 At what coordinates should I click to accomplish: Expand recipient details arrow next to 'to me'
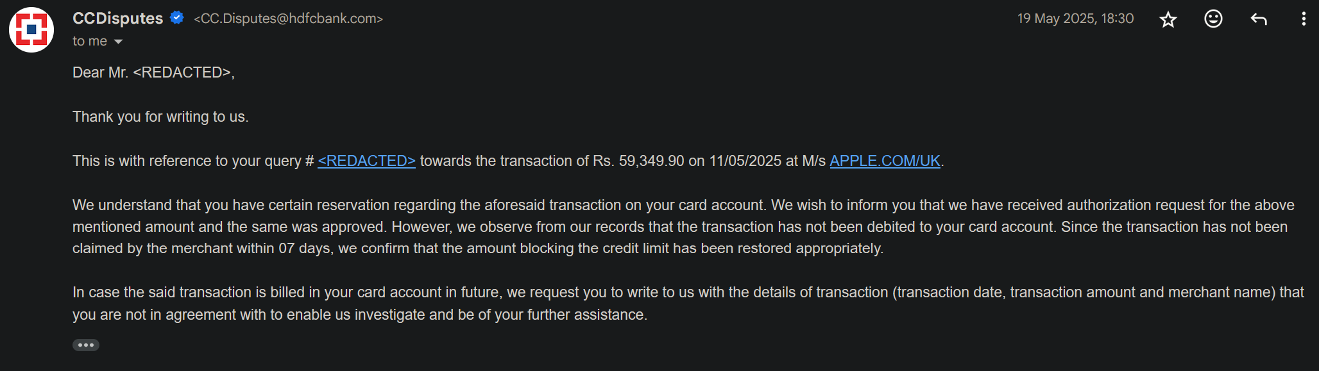pyautogui.click(x=118, y=42)
